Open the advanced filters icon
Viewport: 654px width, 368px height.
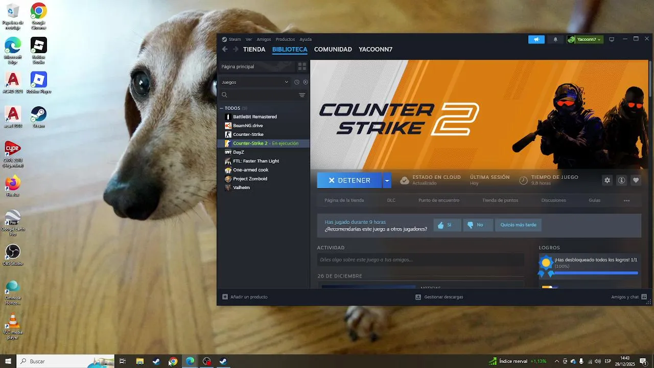pos(302,95)
